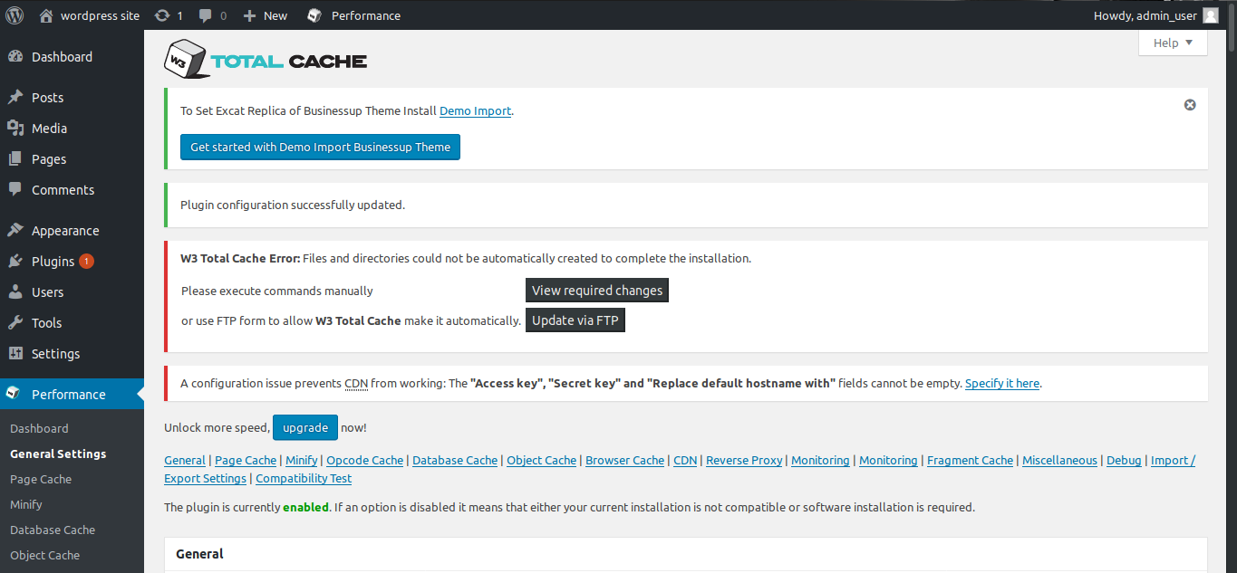Open the New content dropdown
1237x573 pixels.
(x=266, y=15)
